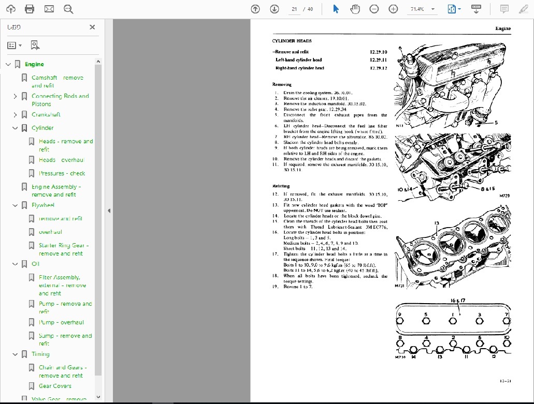The height and width of the screenshot is (404, 534).
Task: Open Gear Covers bookmark
Action: (x=55, y=386)
